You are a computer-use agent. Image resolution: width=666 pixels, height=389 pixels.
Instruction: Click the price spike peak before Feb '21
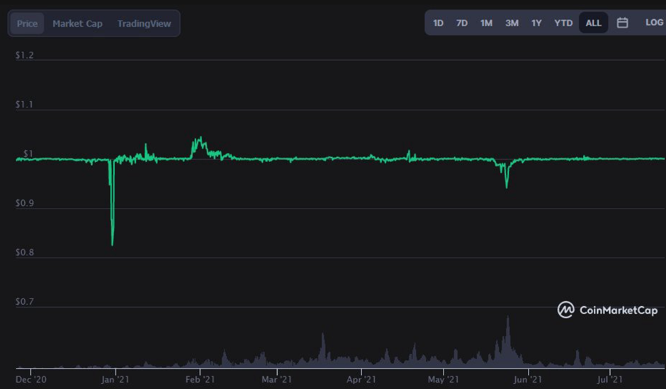click(x=200, y=139)
